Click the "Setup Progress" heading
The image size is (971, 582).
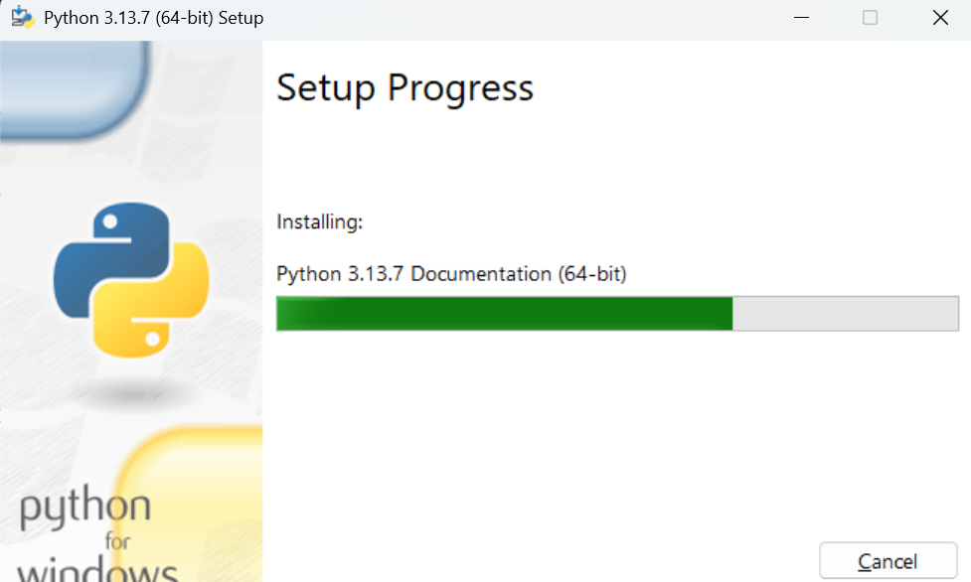[405, 87]
